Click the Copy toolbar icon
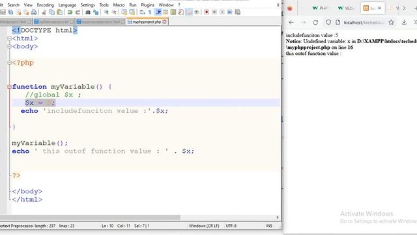Image resolution: width=417 pixels, height=235 pixels. [52, 12]
